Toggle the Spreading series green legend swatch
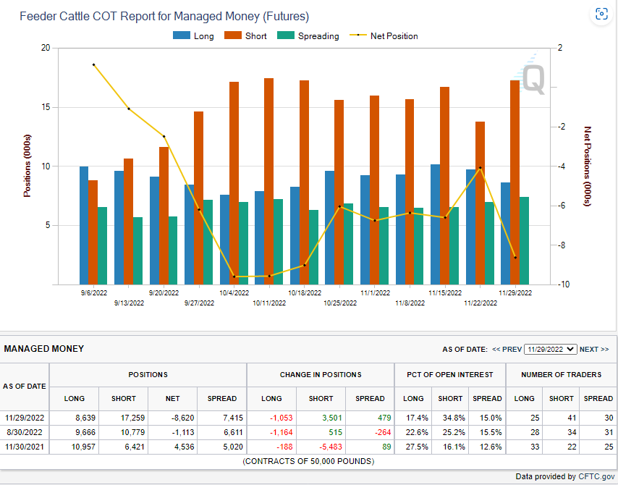This screenshot has height=485, width=618. [x=286, y=35]
